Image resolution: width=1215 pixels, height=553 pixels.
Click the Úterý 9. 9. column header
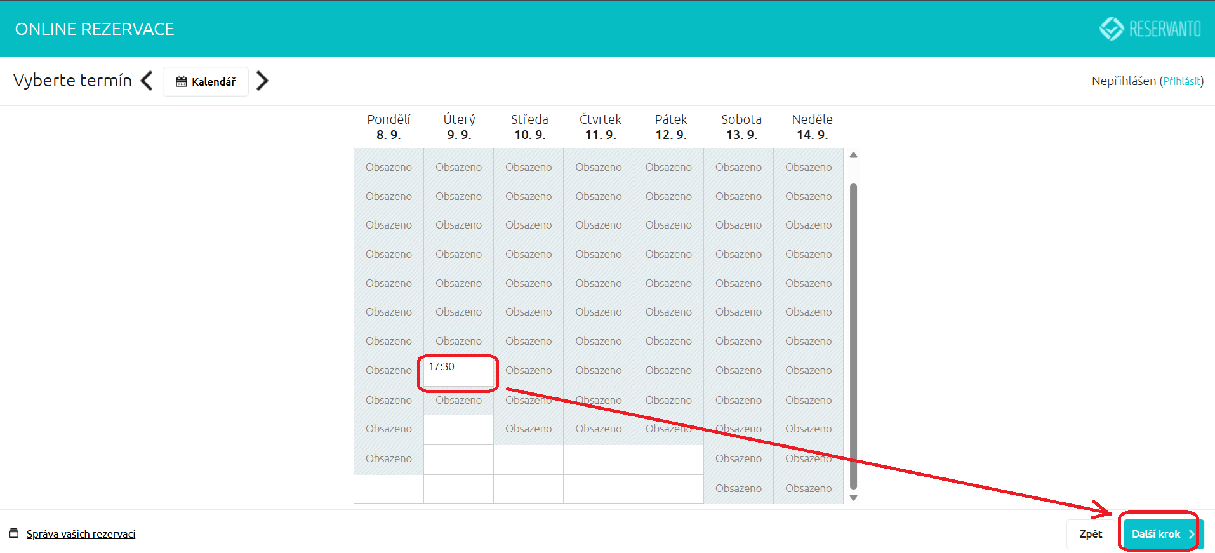[x=459, y=126]
